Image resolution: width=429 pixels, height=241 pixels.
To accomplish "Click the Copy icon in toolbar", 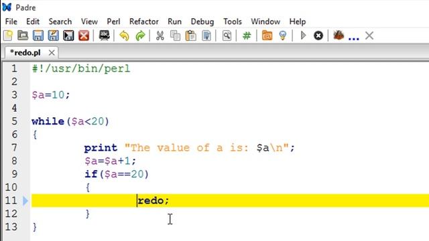I will tap(175, 35).
